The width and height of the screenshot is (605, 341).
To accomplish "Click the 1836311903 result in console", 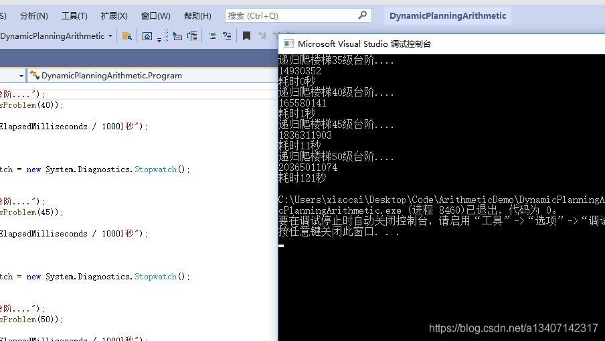I will click(305, 135).
